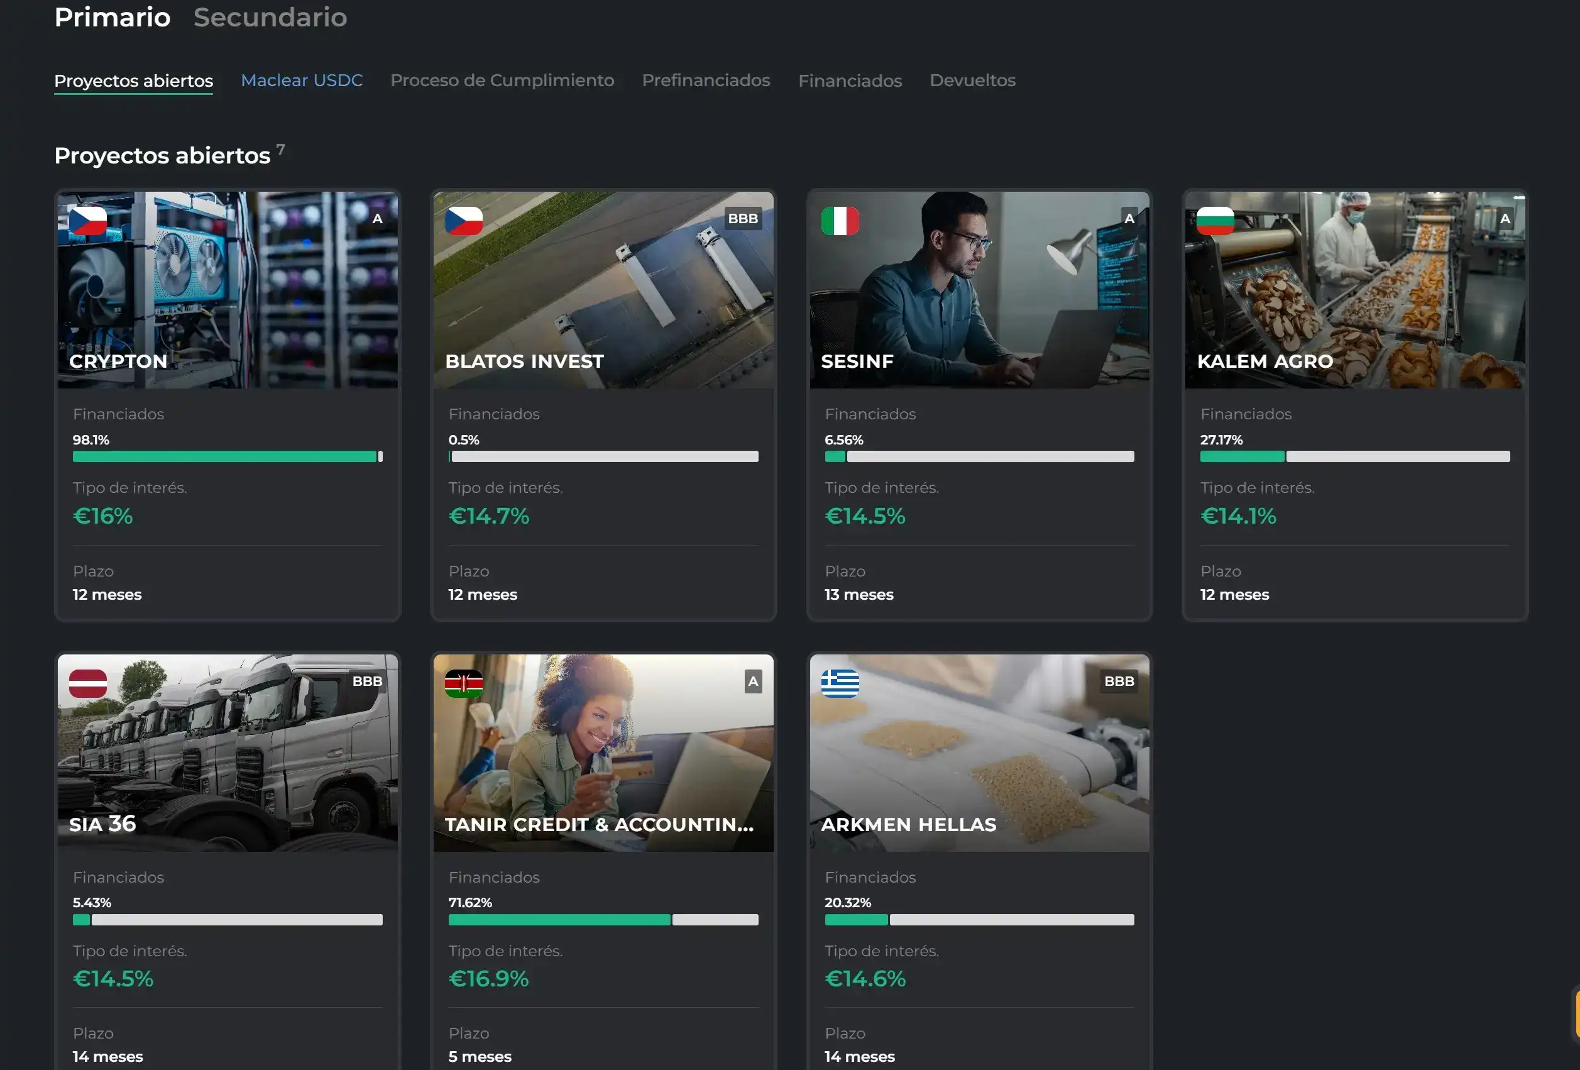Click the BLATOS INVEST project title
Screen dimensions: 1580x1070
(x=524, y=361)
